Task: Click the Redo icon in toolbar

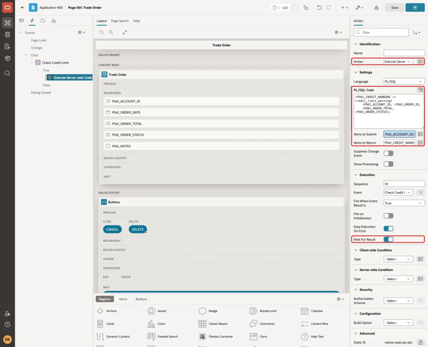Action: click(x=329, y=8)
